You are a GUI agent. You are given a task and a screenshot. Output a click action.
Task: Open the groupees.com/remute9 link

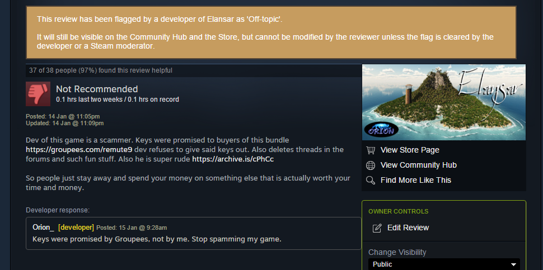click(x=79, y=150)
